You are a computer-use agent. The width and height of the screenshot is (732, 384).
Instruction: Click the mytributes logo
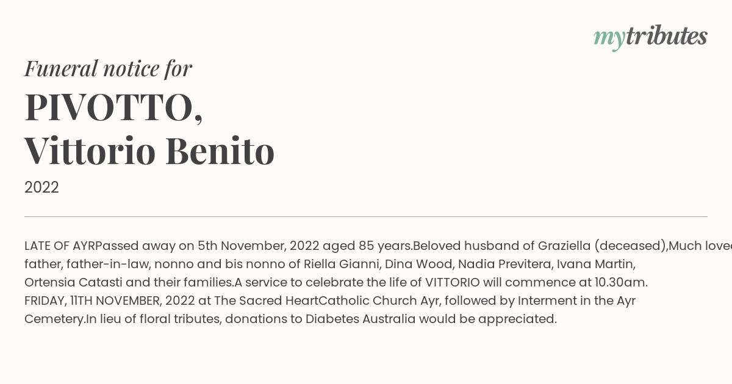point(650,37)
